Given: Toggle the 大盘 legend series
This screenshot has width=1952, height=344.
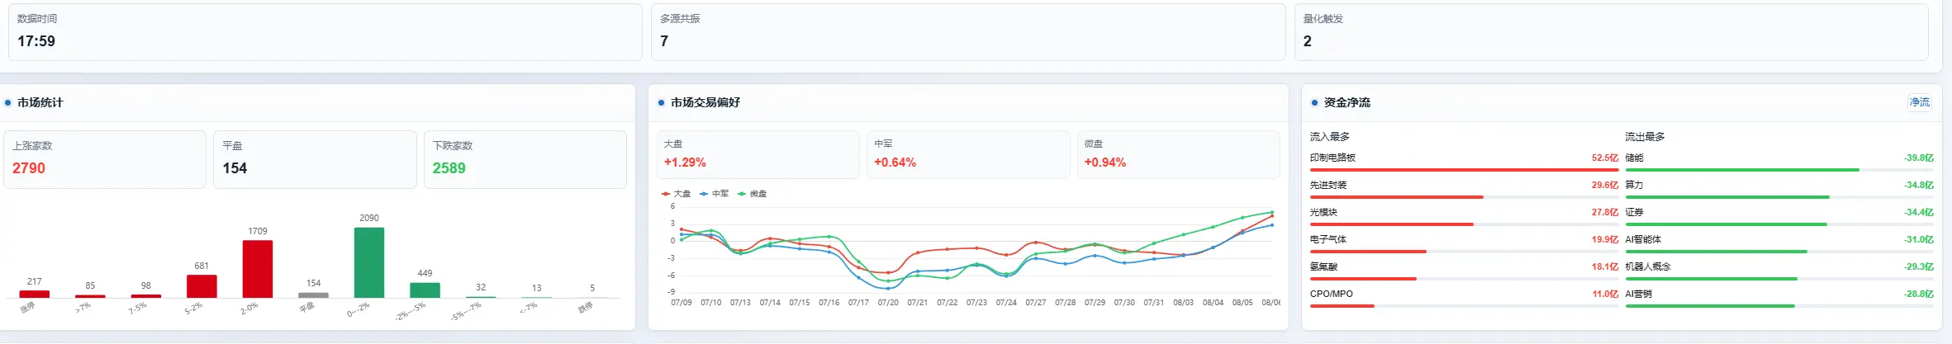Looking at the screenshot, I should 677,194.
